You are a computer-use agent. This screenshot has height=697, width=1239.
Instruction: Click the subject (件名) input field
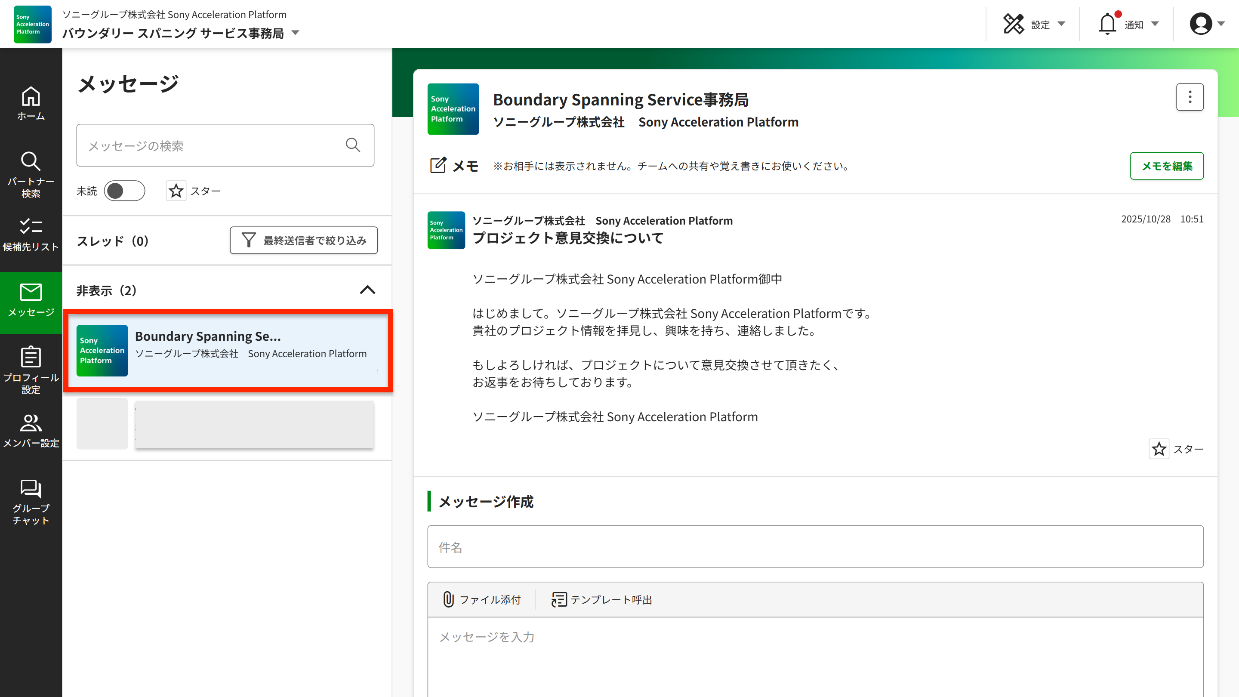pos(815,547)
